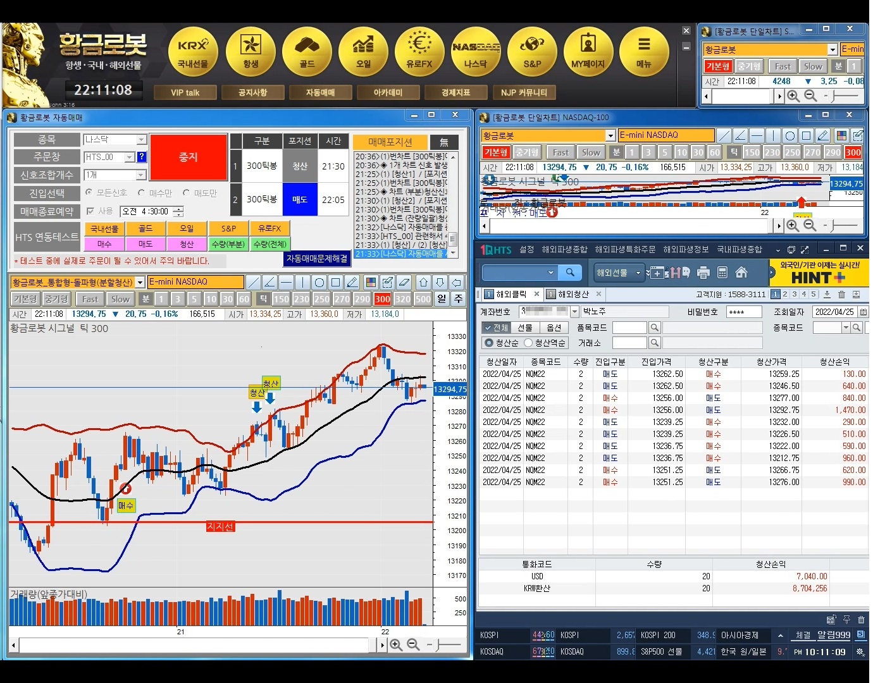Screen dimensions: 873x683
Task: Select vertical line tool in main chart toolbar
Action: pyautogui.click(x=302, y=282)
